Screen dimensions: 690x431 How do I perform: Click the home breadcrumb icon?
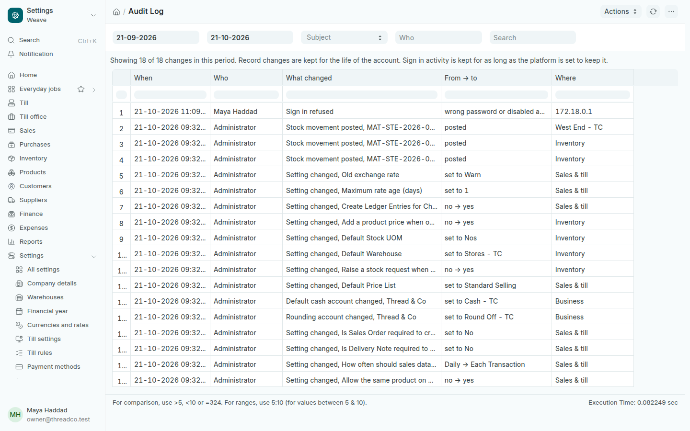(116, 11)
